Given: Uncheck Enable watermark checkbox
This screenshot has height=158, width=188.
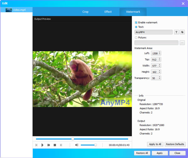Looking at the screenshot, I should pyautogui.click(x=136, y=23).
